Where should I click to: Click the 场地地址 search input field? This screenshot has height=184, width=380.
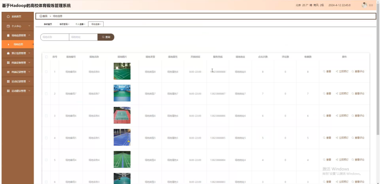83,37
